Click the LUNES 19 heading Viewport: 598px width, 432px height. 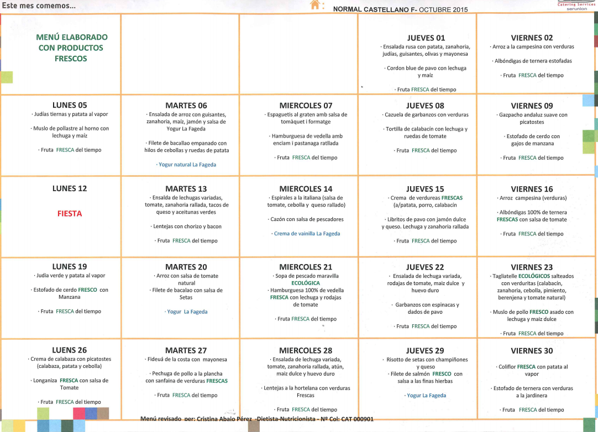coord(70,266)
